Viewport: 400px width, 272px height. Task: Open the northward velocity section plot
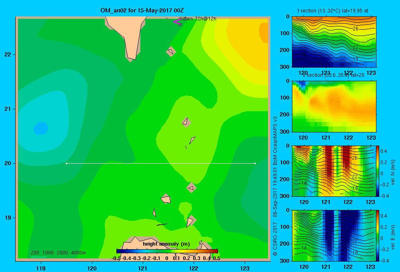pyautogui.click(x=334, y=171)
